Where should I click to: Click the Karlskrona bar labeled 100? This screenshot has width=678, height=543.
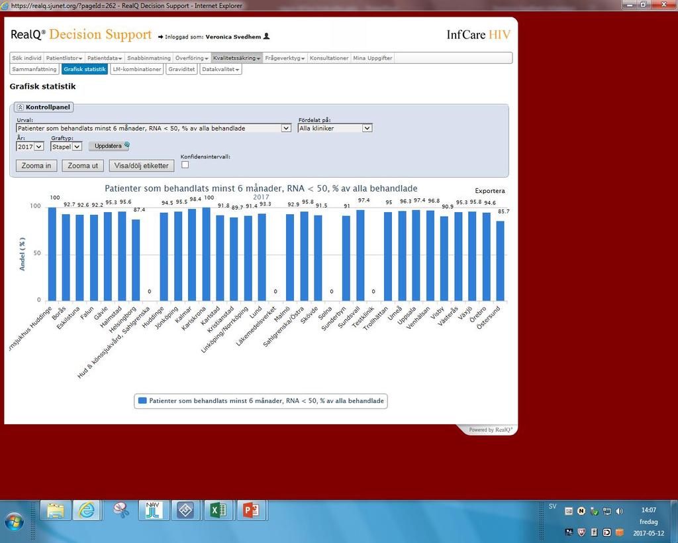tap(207, 254)
